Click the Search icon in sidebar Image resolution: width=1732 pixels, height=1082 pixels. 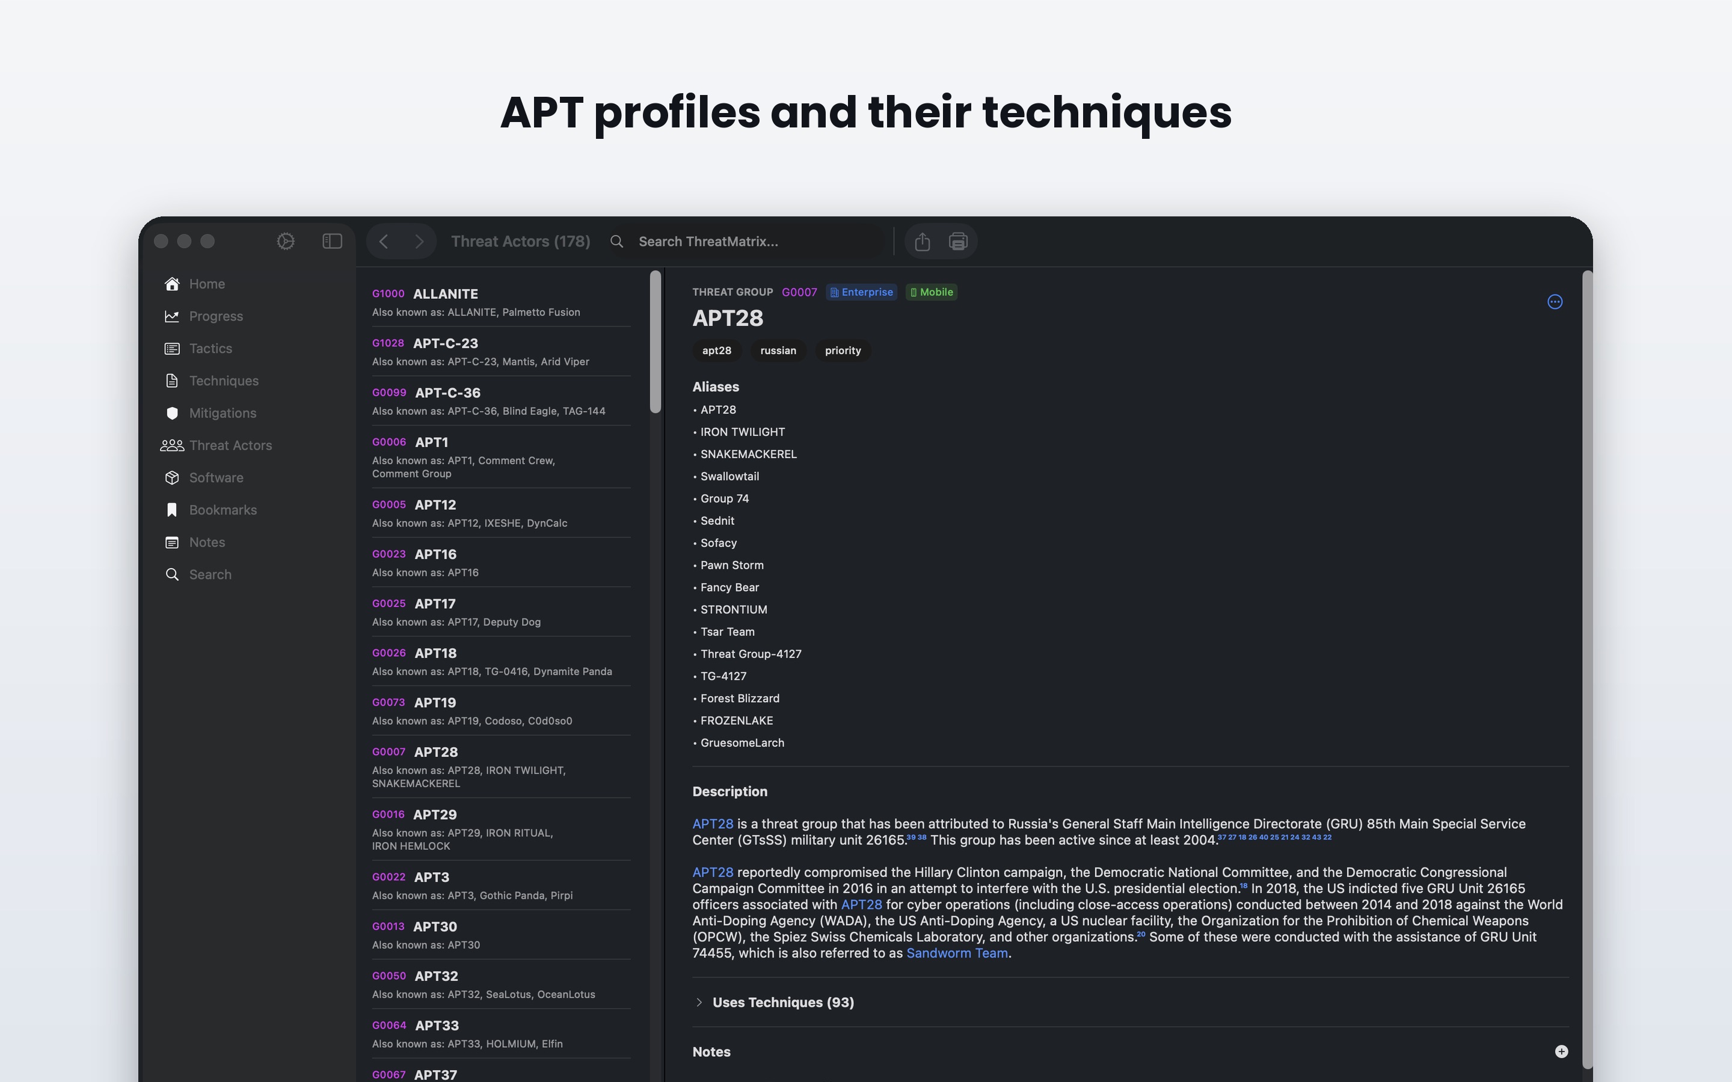(172, 575)
